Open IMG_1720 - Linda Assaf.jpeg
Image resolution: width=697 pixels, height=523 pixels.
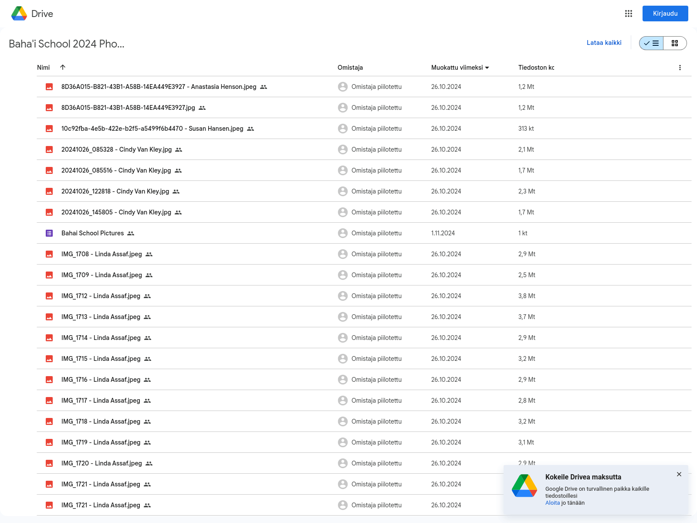coord(102,463)
